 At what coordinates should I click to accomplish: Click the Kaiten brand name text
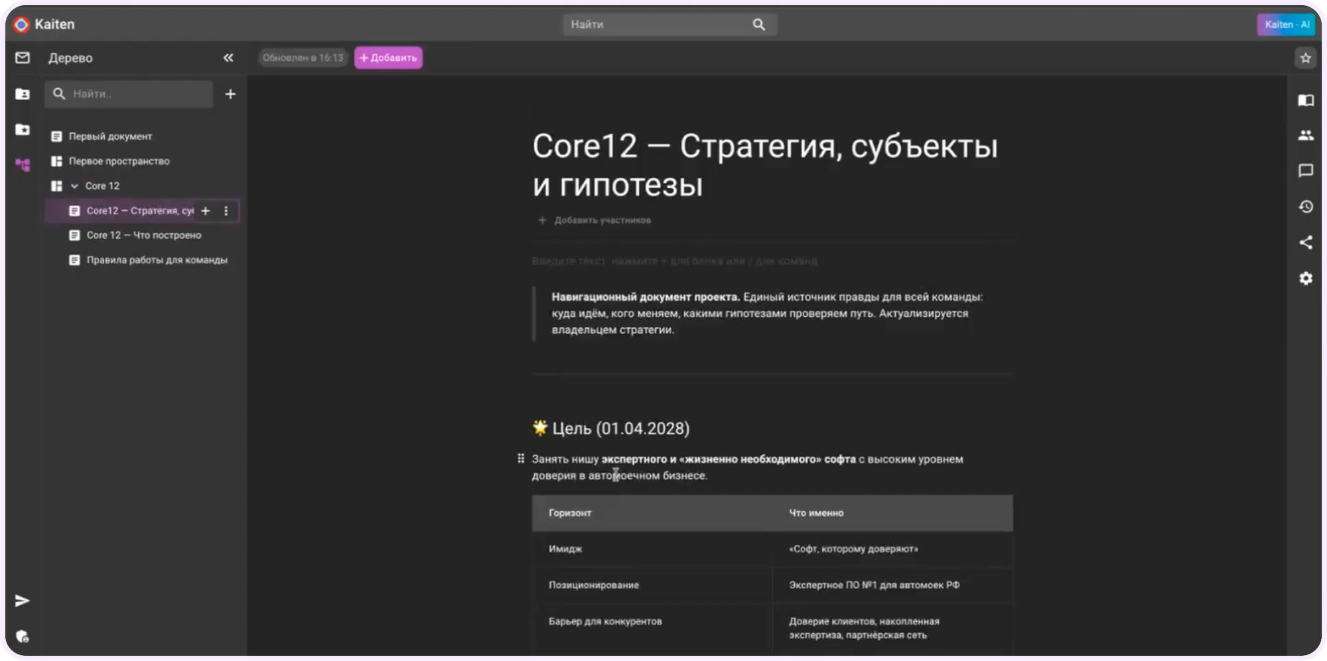54,25
